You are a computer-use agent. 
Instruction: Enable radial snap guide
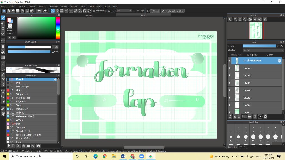click(x=71, y=11)
